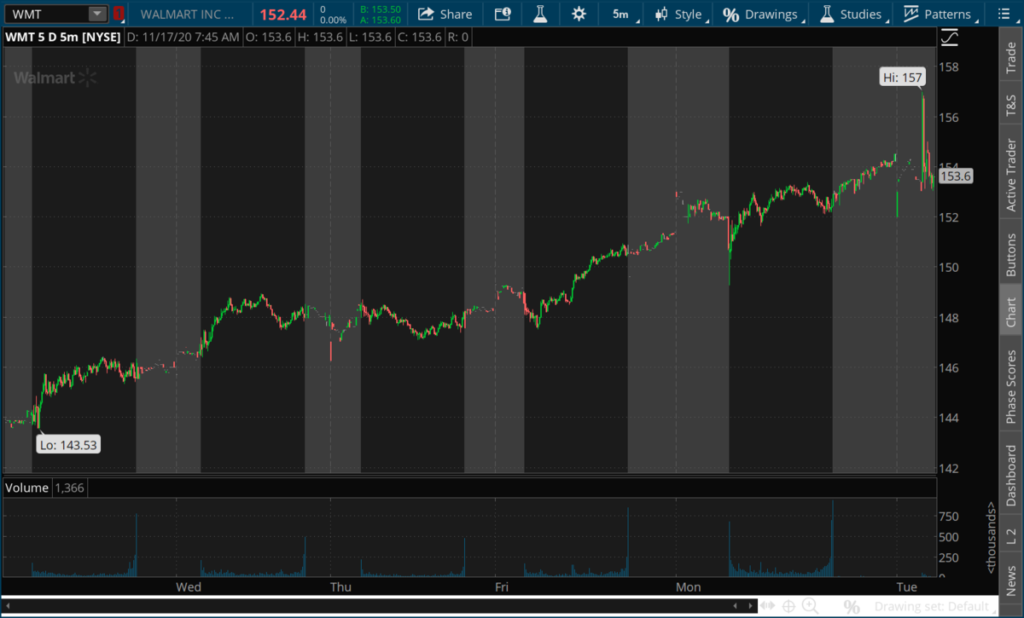Click the C: 153.6 close value
Screen dimensions: 1024x618
click(422, 38)
